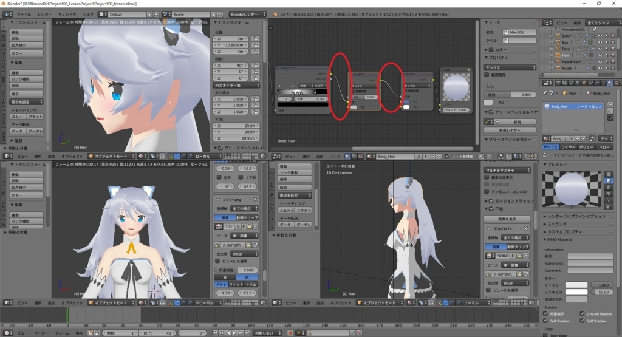Switch material type to ハロー tab
The height and width of the screenshot is (337, 622).
604,147
